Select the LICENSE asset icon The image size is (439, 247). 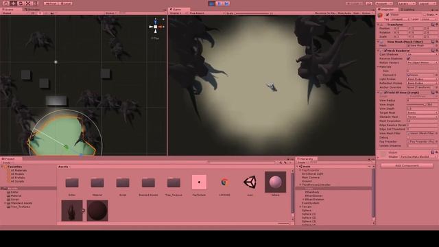point(224,183)
